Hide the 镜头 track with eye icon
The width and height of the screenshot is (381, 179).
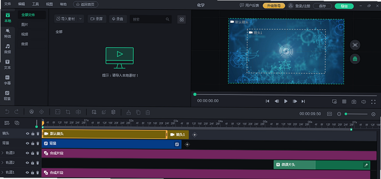(28, 134)
